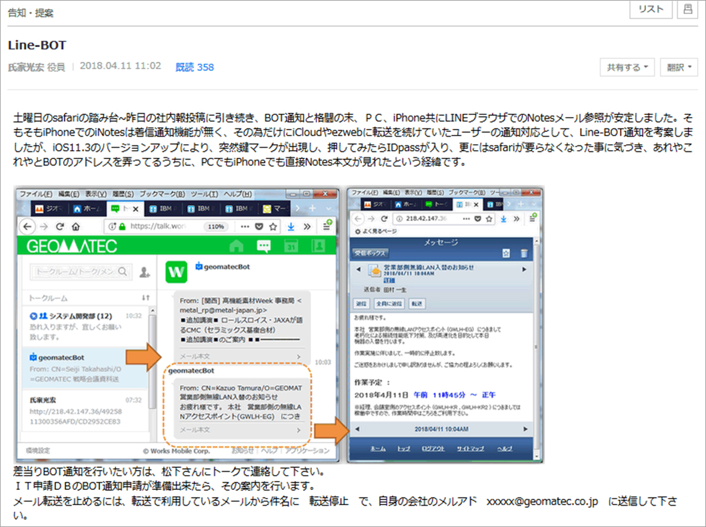This screenshot has width=706, height=527.
Task: Open the contacts icon in green header
Action: 318,246
